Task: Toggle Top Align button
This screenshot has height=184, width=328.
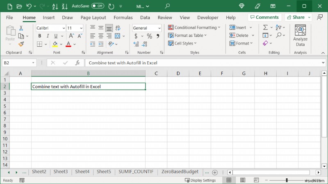Action: pos(93,27)
